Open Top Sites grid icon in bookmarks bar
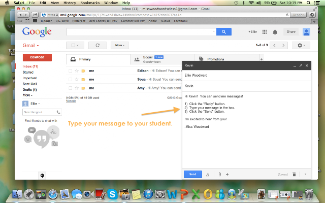This screenshot has height=203, width=325. coord(35,21)
